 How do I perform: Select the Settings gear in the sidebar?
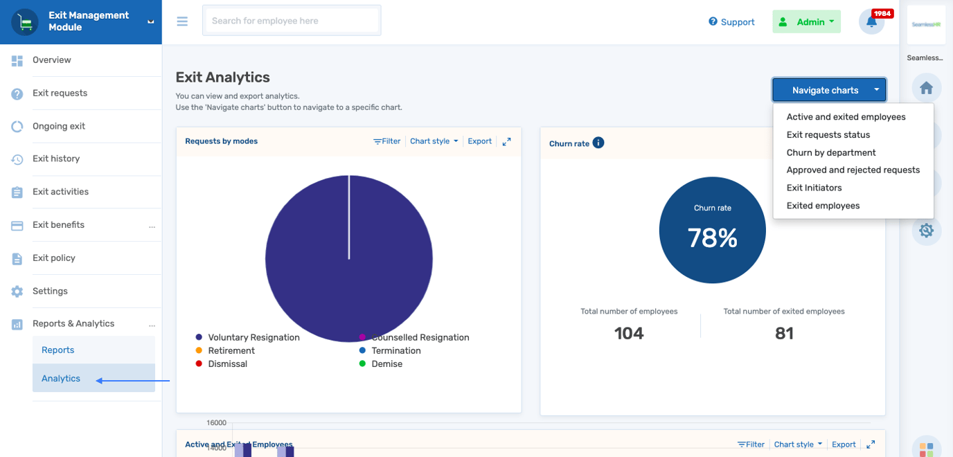coord(16,291)
